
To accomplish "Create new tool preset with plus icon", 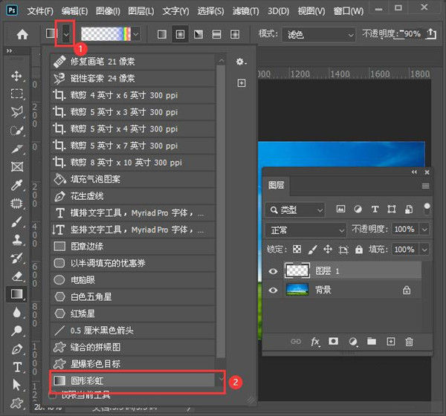I will point(241,83).
